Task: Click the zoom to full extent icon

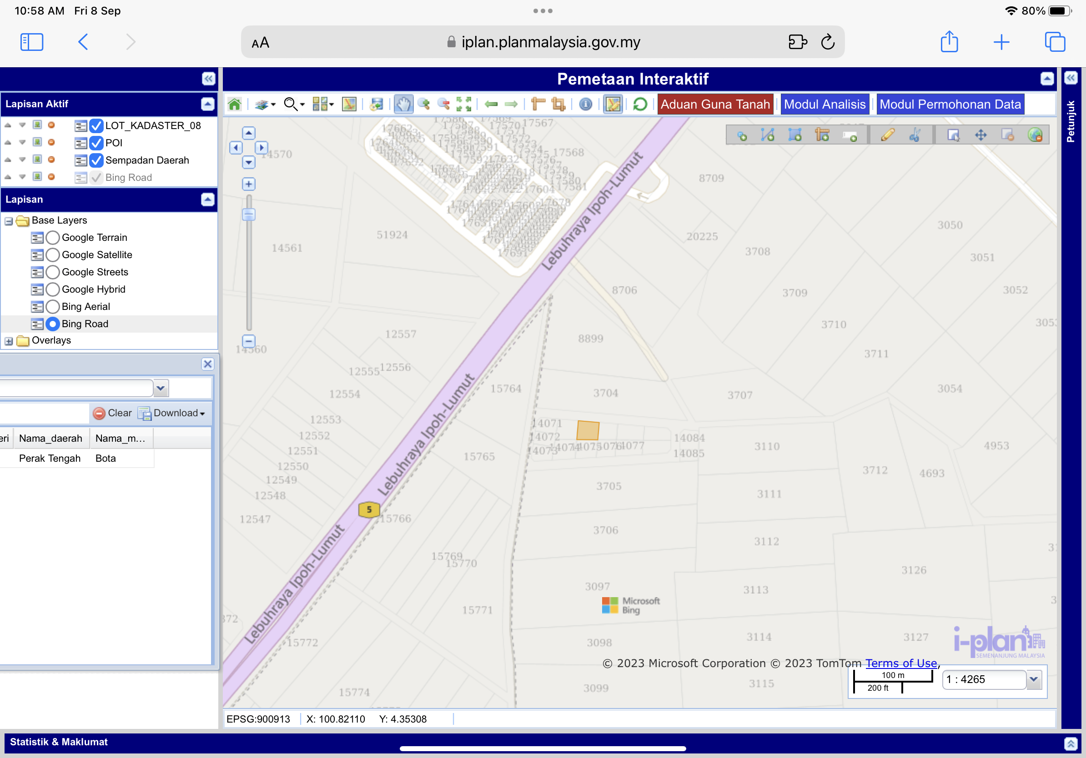Action: 463,104
